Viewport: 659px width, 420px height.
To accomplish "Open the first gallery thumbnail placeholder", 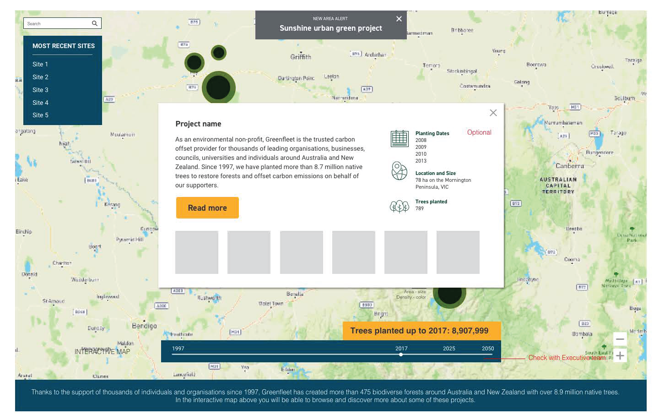I will tap(197, 252).
